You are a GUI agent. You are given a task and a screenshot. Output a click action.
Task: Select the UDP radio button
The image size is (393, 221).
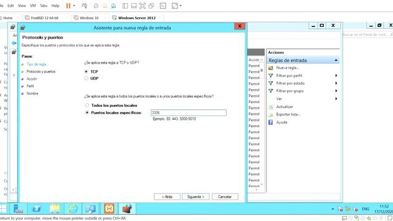pyautogui.click(x=86, y=79)
